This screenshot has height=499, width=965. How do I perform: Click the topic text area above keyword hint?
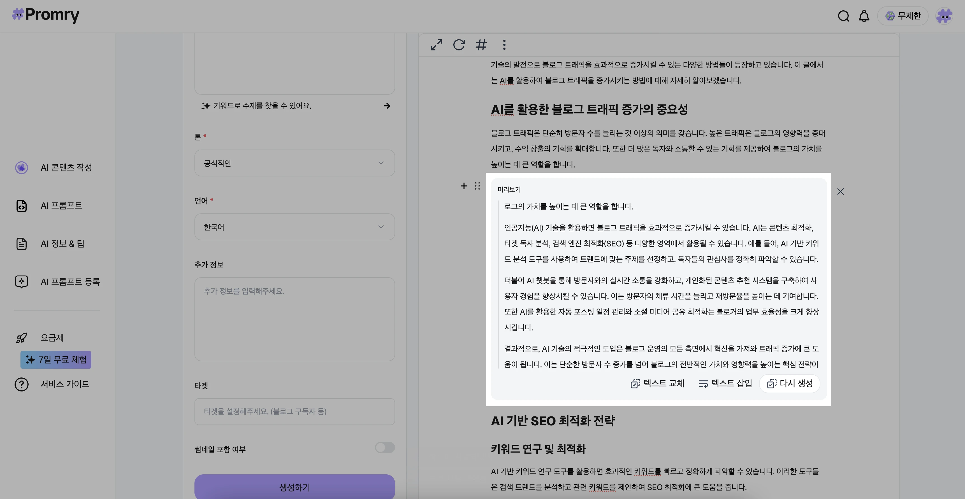coord(294,63)
